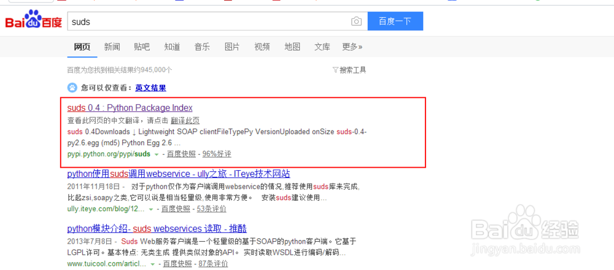The height and width of the screenshot is (270, 614).
Task: Open suds 0.4 : Python Package Index result
Action: (130, 108)
